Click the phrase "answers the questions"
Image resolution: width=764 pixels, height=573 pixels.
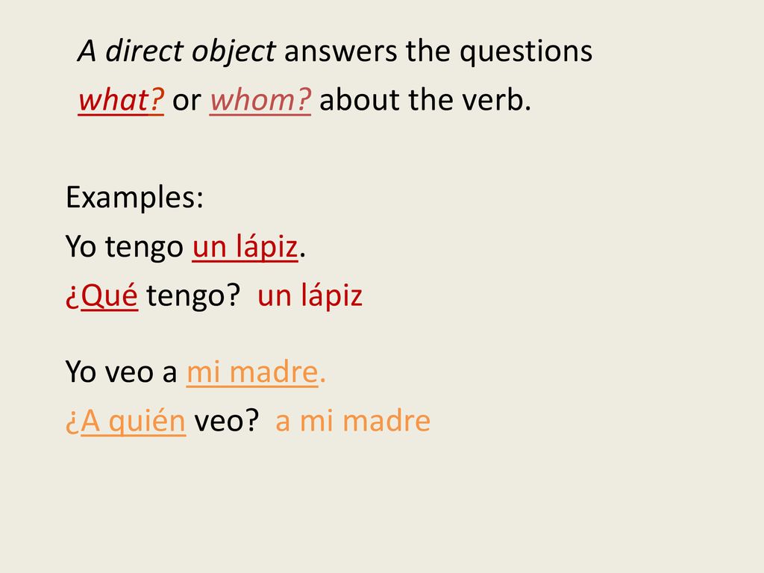tap(438, 51)
